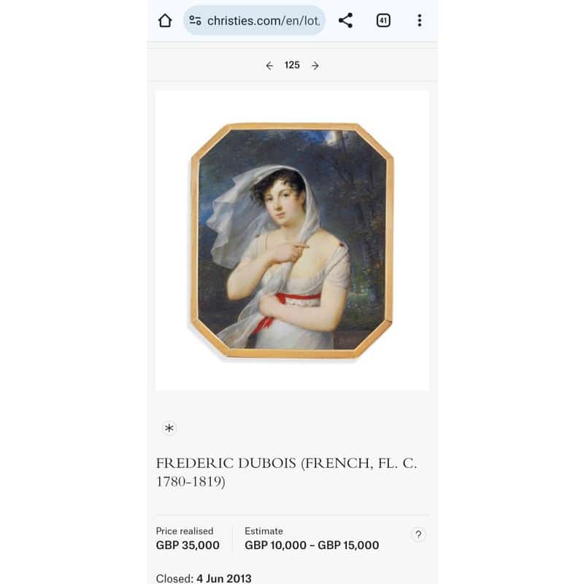This screenshot has height=584, width=584.
Task: Open site settings icon in address bar
Action: [x=195, y=20]
